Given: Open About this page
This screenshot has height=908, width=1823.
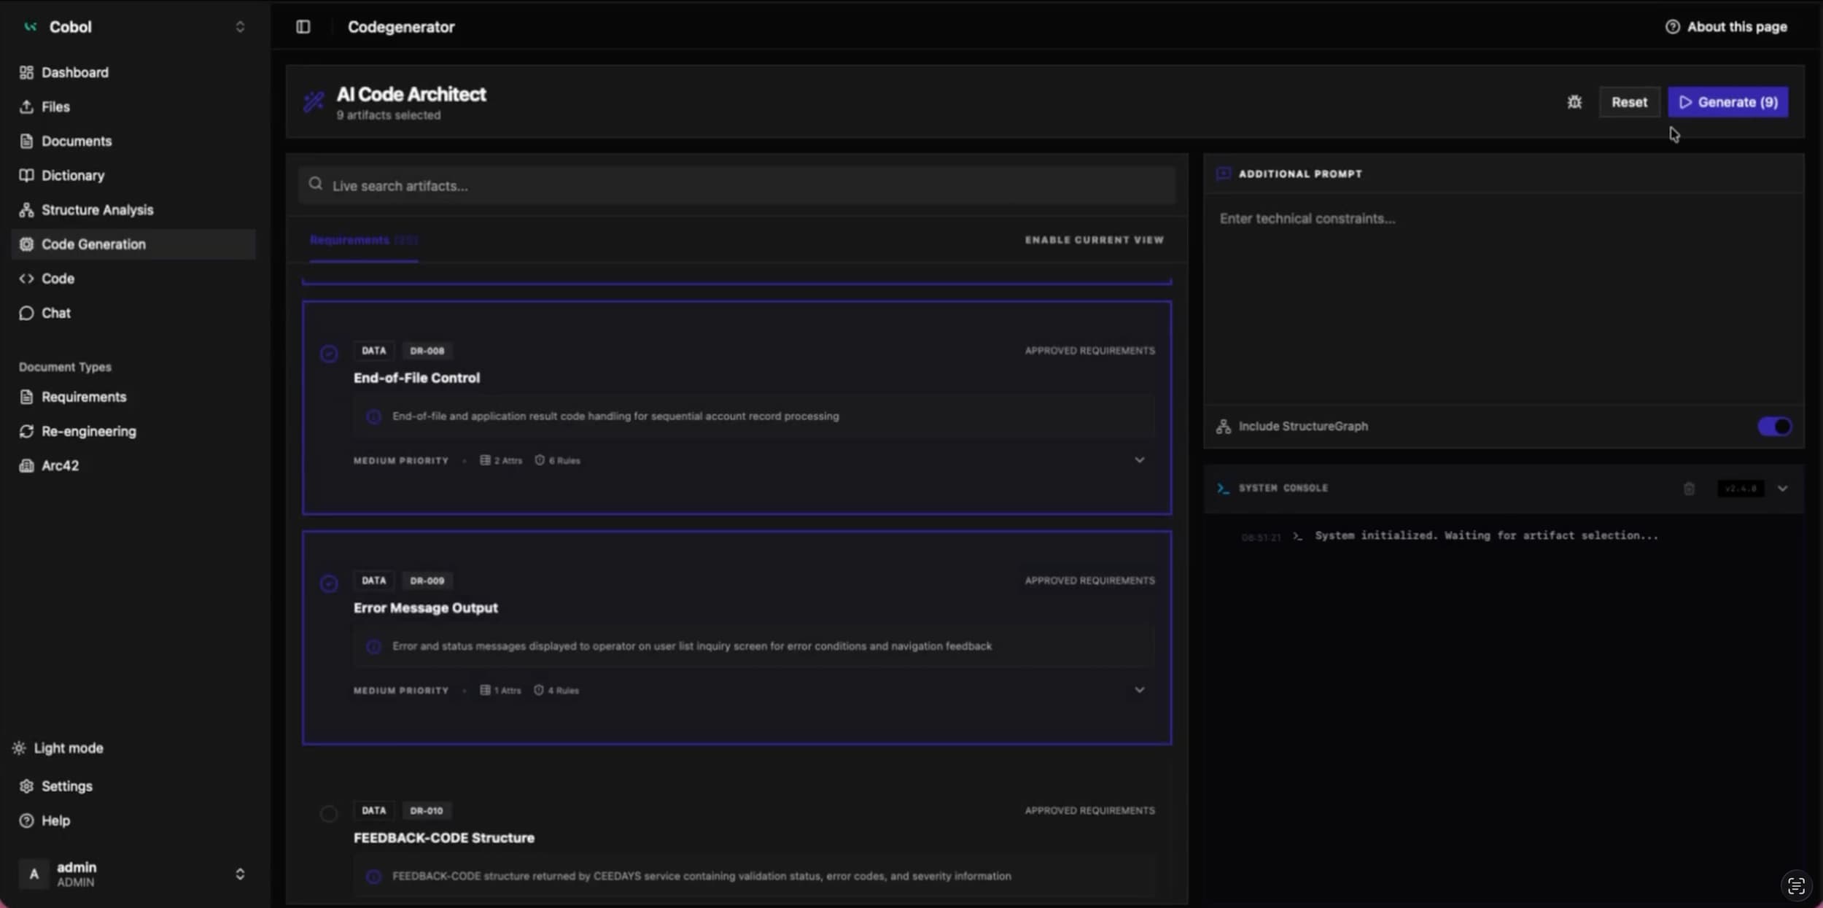Looking at the screenshot, I should (x=1726, y=27).
